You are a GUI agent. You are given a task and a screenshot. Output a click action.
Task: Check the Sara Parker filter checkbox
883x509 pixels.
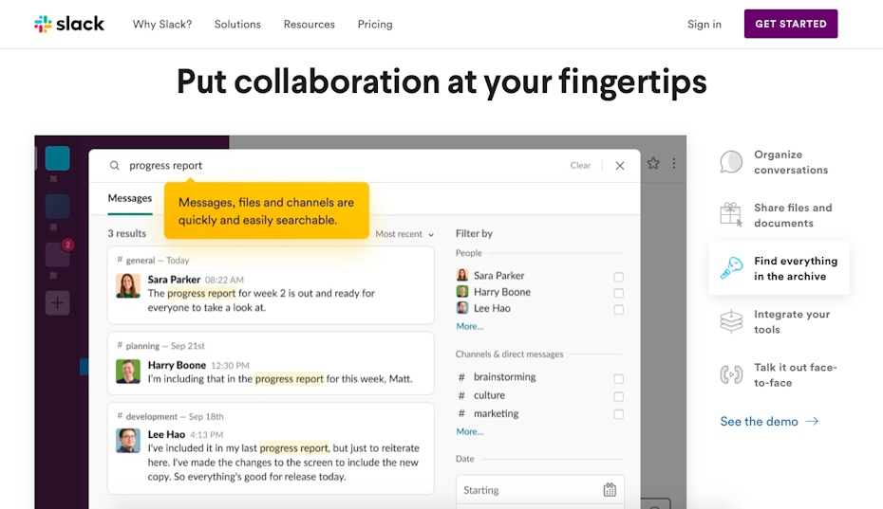(x=618, y=277)
